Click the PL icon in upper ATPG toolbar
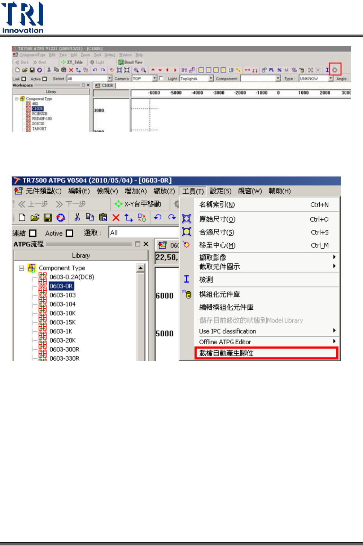The height and width of the screenshot is (546, 363). click(x=271, y=70)
